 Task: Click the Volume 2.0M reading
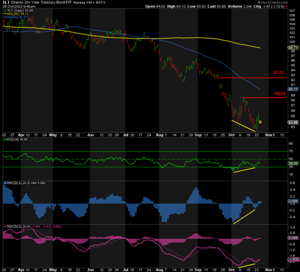coord(240,6)
